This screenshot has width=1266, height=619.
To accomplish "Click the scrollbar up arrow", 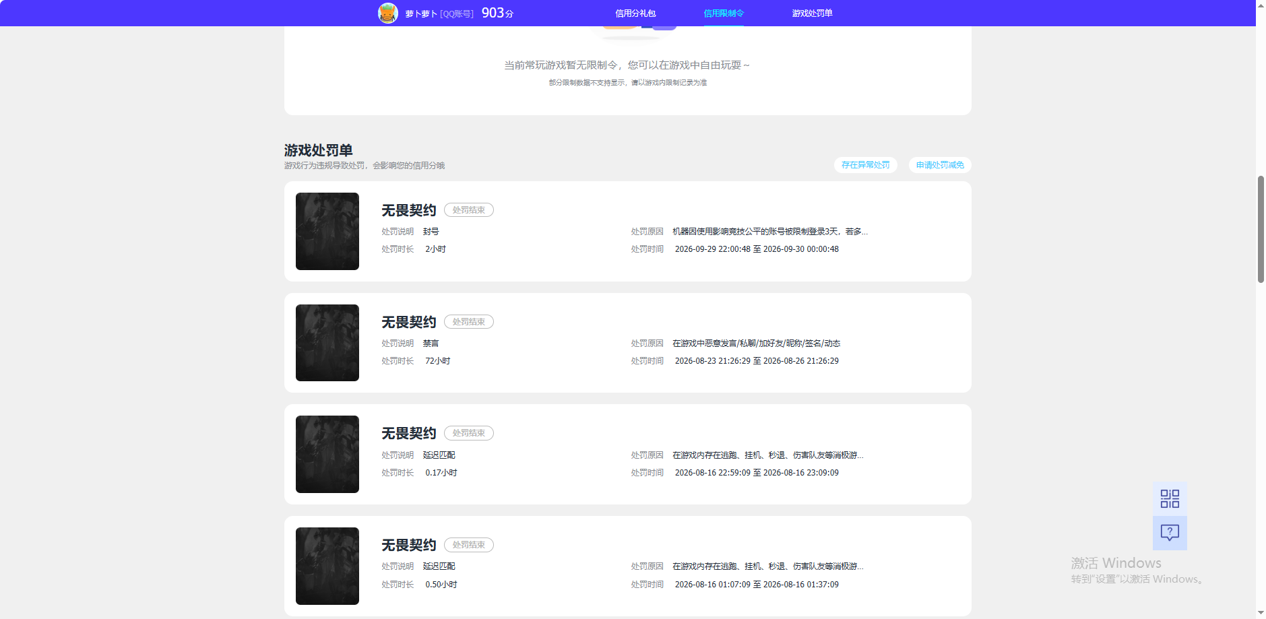I will pos(1261,5).
